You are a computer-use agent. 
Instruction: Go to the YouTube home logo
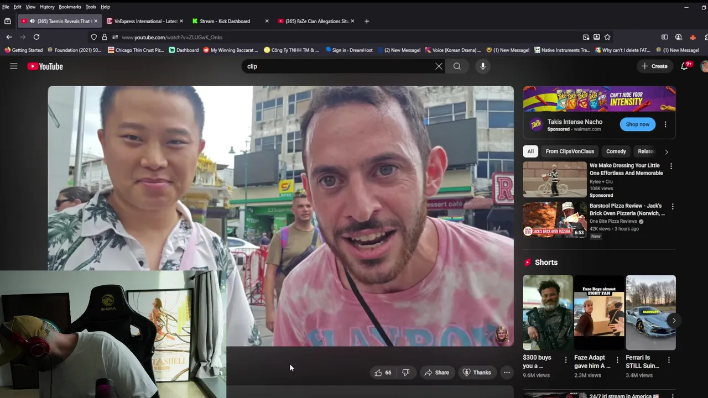45,66
